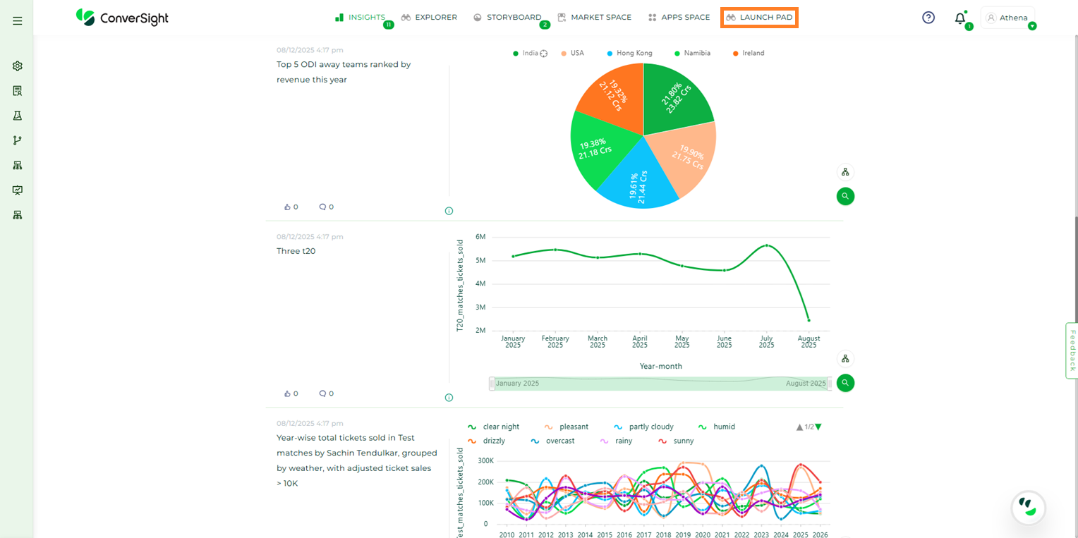This screenshot has width=1078, height=538.
Task: Open the Athena user profile dropdown
Action: click(x=1008, y=18)
